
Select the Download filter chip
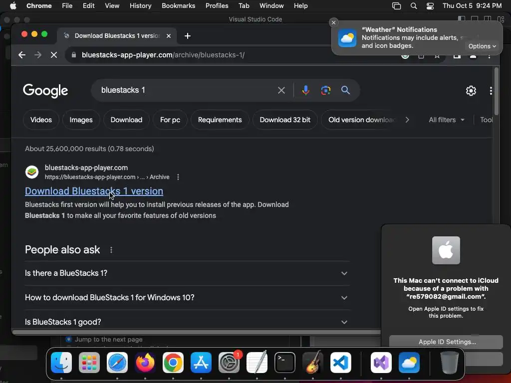pyautogui.click(x=126, y=120)
